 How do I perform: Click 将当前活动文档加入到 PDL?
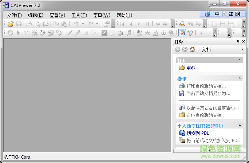(x=213, y=140)
